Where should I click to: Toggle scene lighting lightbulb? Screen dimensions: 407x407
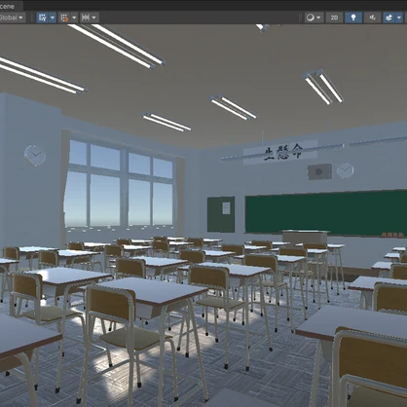(353, 18)
